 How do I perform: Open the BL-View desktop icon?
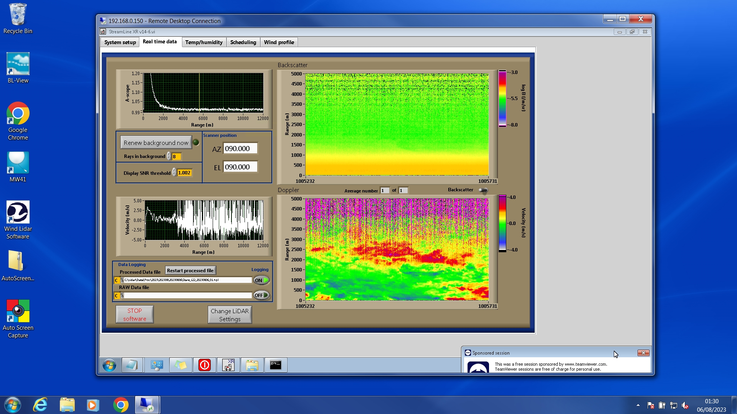(x=18, y=64)
